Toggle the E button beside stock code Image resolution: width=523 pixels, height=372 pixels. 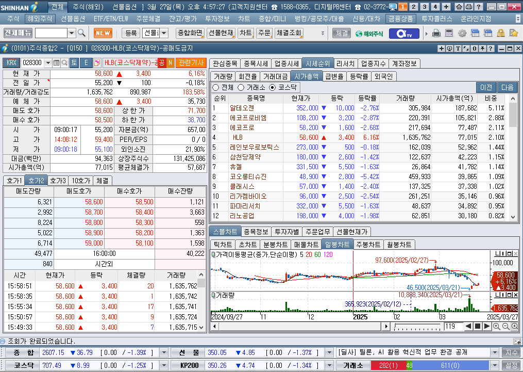click(86, 63)
